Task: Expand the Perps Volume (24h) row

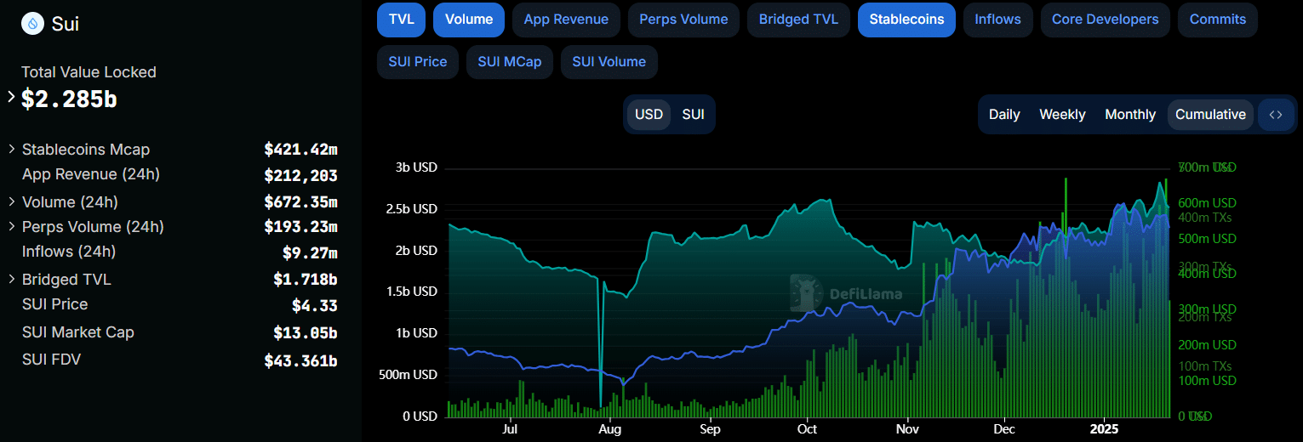Action: (12, 227)
